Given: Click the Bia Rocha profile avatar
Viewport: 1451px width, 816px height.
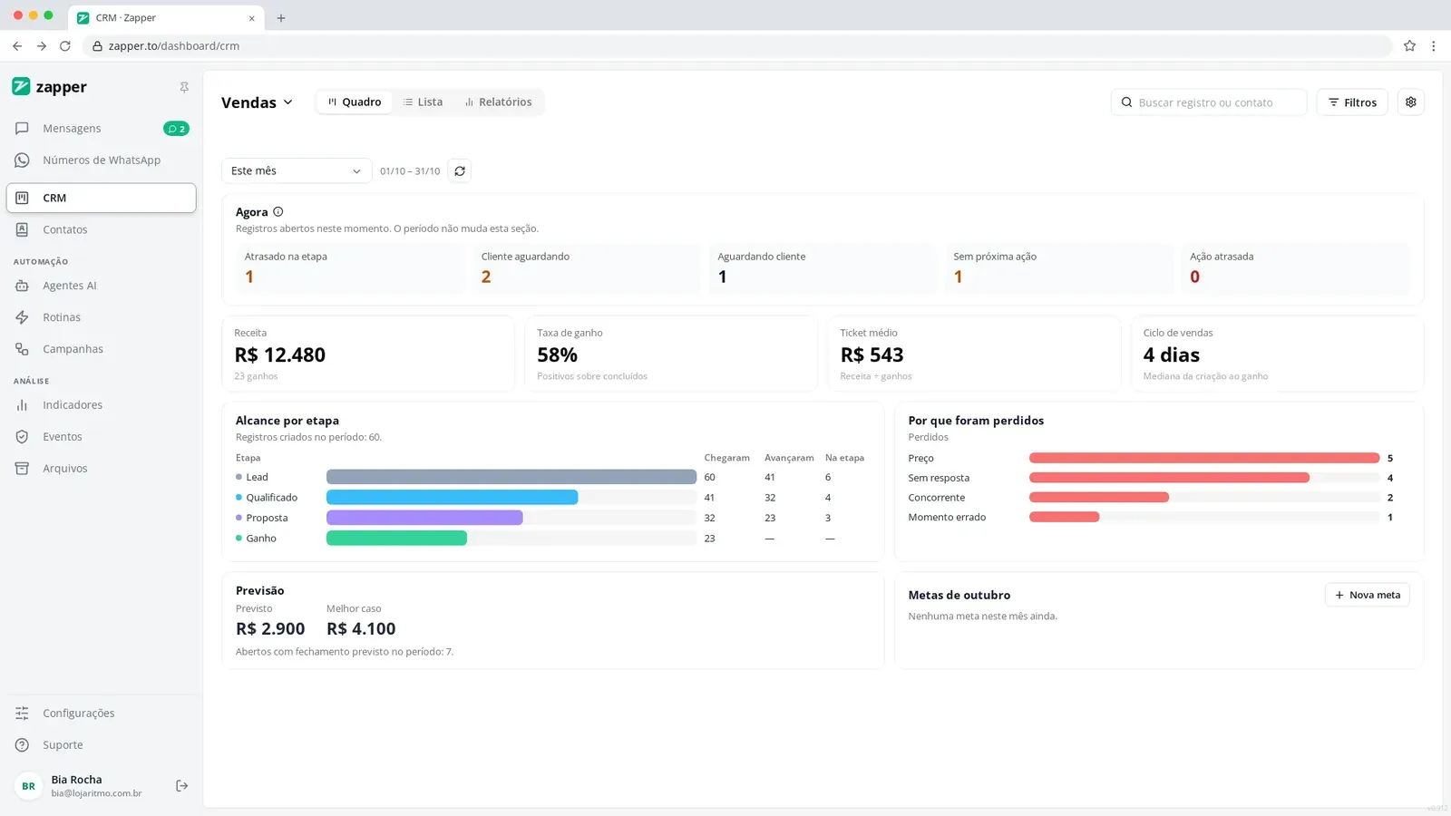Looking at the screenshot, I should pos(29,786).
